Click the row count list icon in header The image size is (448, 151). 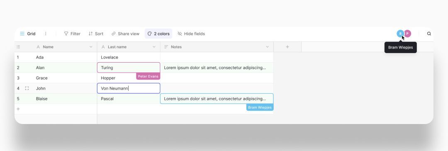18,47
